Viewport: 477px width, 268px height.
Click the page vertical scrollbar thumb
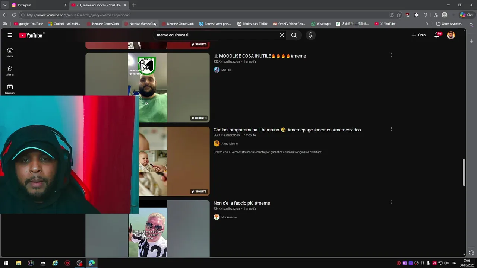464,172
